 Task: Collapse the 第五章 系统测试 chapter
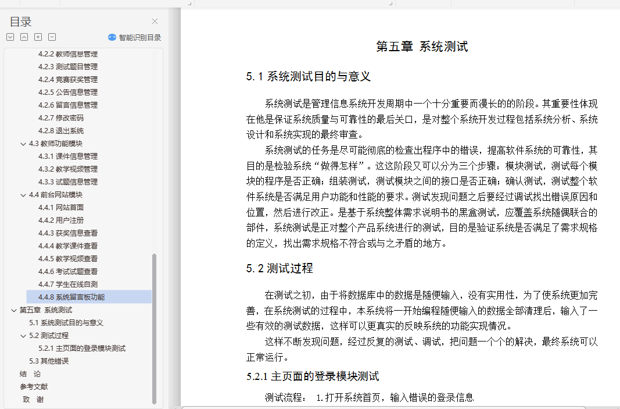pyautogui.click(x=14, y=310)
